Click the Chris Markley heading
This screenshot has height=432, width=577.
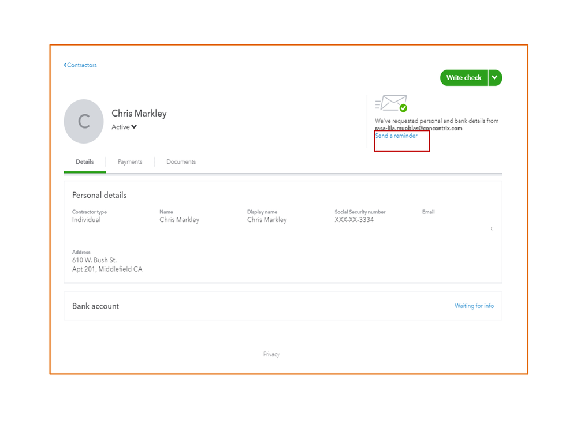pyautogui.click(x=139, y=113)
